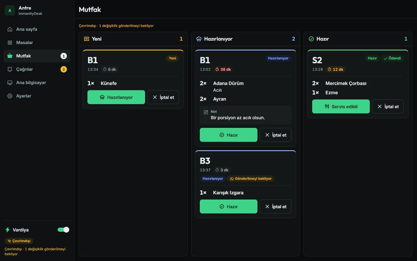
Task: Click the Ödendi paid badge
Action: click(392, 58)
